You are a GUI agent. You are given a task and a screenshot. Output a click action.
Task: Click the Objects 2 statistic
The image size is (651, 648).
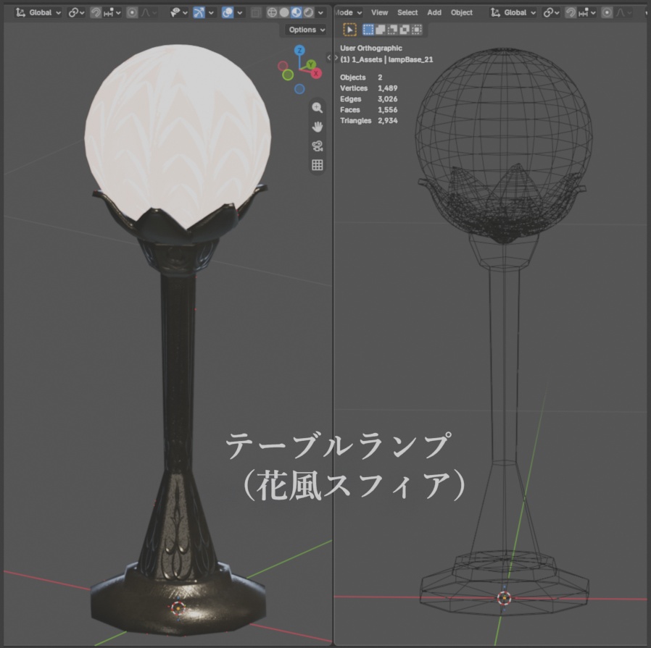[361, 77]
